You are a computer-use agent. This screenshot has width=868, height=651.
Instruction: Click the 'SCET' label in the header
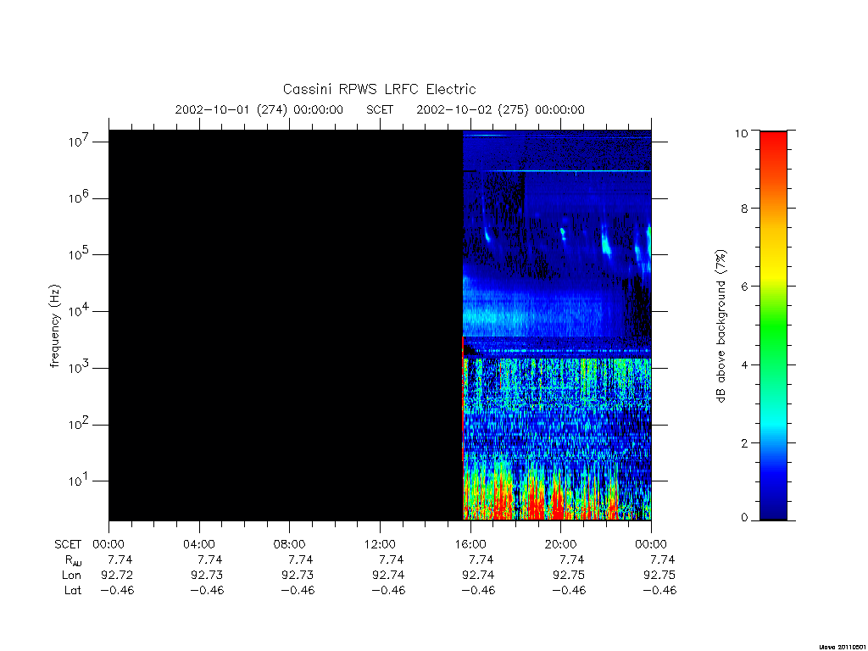click(380, 109)
